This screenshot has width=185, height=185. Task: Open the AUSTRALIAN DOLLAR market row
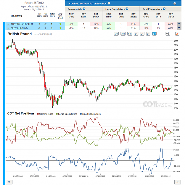pos(35,24)
